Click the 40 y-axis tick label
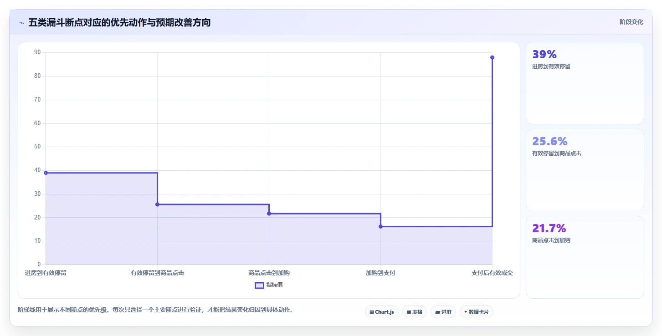 37,170
